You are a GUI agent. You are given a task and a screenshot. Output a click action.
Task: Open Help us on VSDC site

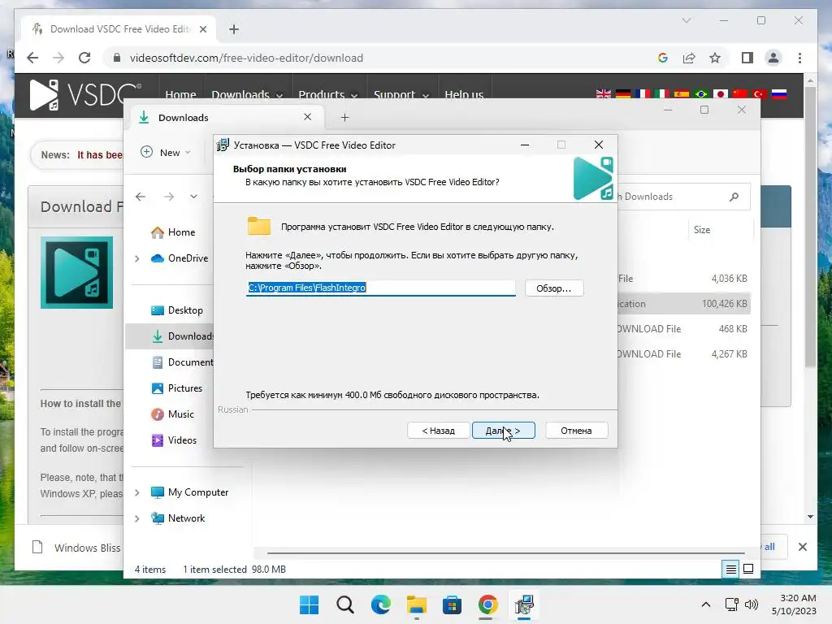pos(464,94)
